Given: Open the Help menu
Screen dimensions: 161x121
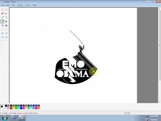Looking at the screenshot, I should [35, 5].
